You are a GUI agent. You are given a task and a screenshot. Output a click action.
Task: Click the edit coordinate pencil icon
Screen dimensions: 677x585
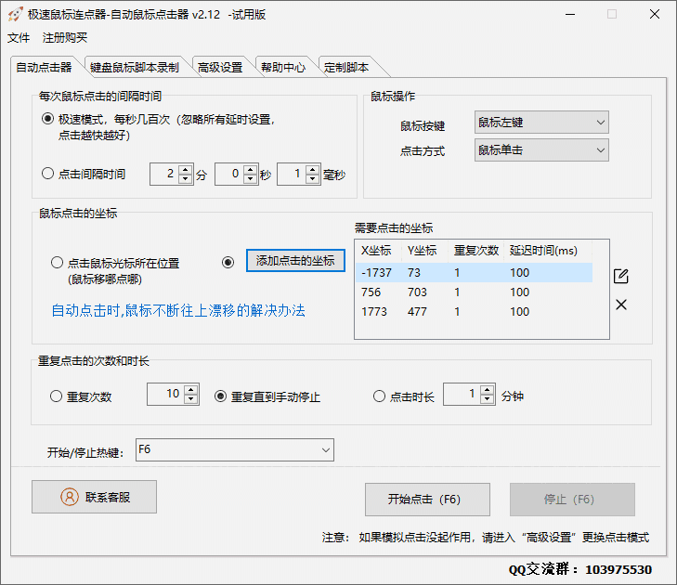tap(621, 276)
